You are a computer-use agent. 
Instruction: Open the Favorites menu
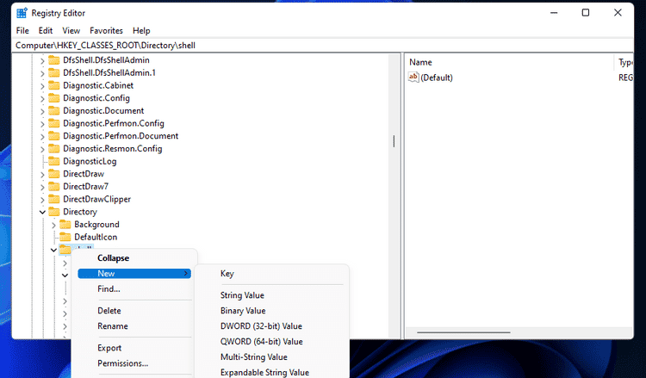click(106, 30)
